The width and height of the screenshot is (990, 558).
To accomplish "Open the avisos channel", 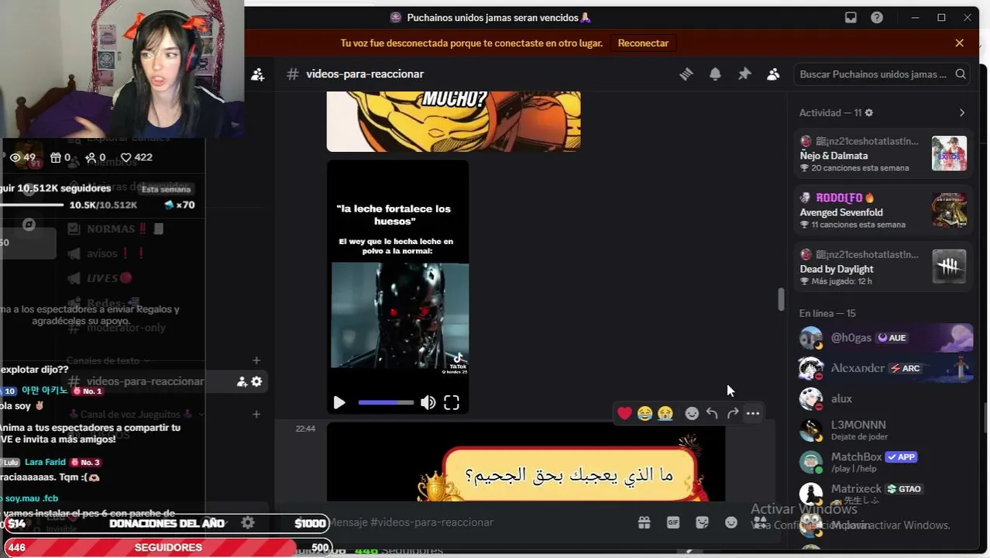I will pyautogui.click(x=107, y=253).
